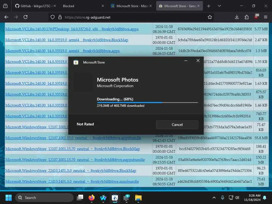Open the WindowsStore 12107.1001.15.70 neutral BlockMap link

coord(73,149)
